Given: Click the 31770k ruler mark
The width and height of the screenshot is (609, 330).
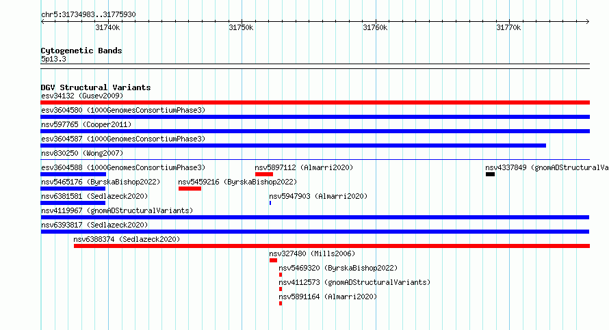Looking at the screenshot, I should pos(508,27).
